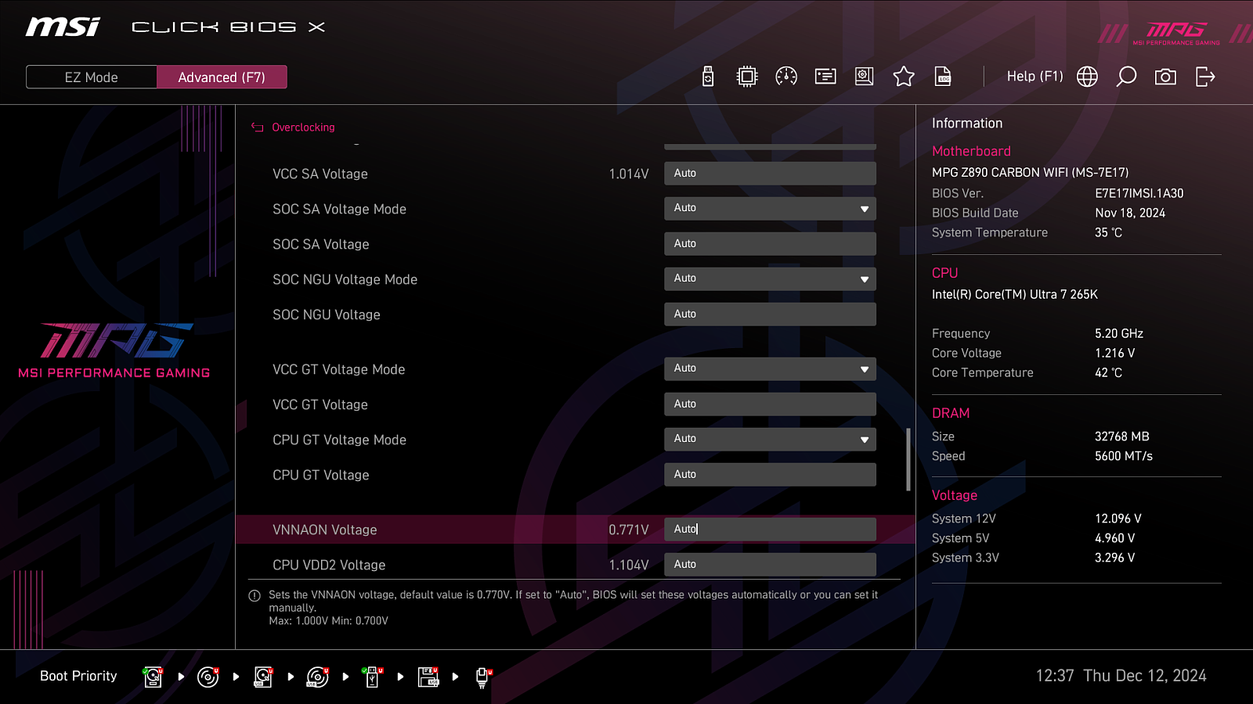Image resolution: width=1253 pixels, height=704 pixels.
Task: Click the 12.096 V System 12V value
Action: [x=1118, y=519]
